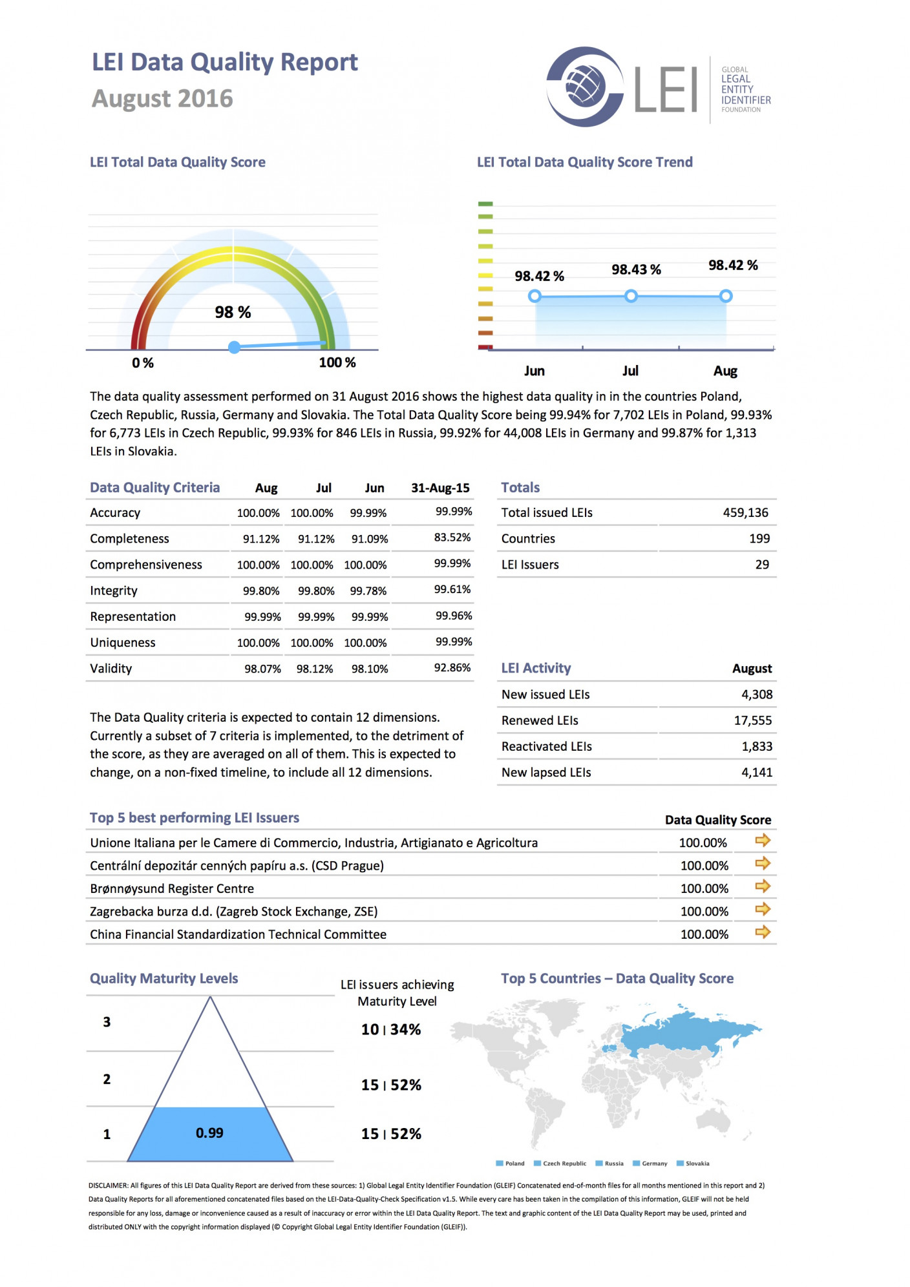
Task: Click the August 2016 subtitle
Action: [x=162, y=98]
